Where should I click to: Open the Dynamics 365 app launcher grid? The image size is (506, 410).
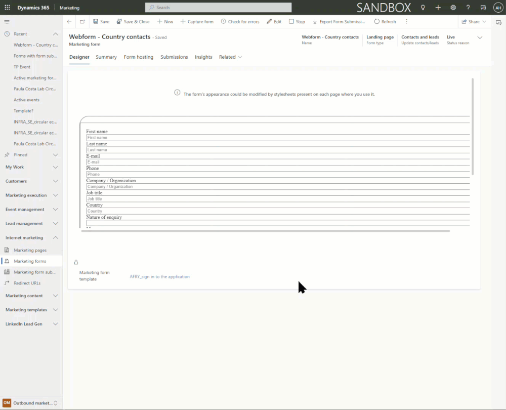(7, 7)
